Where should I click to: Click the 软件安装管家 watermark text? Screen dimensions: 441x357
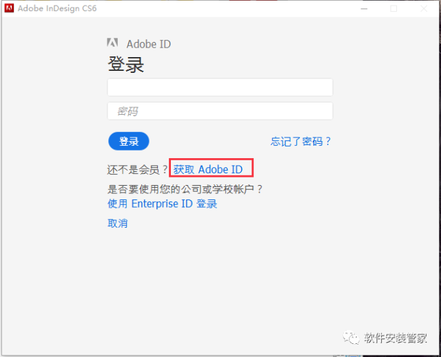pyautogui.click(x=396, y=338)
